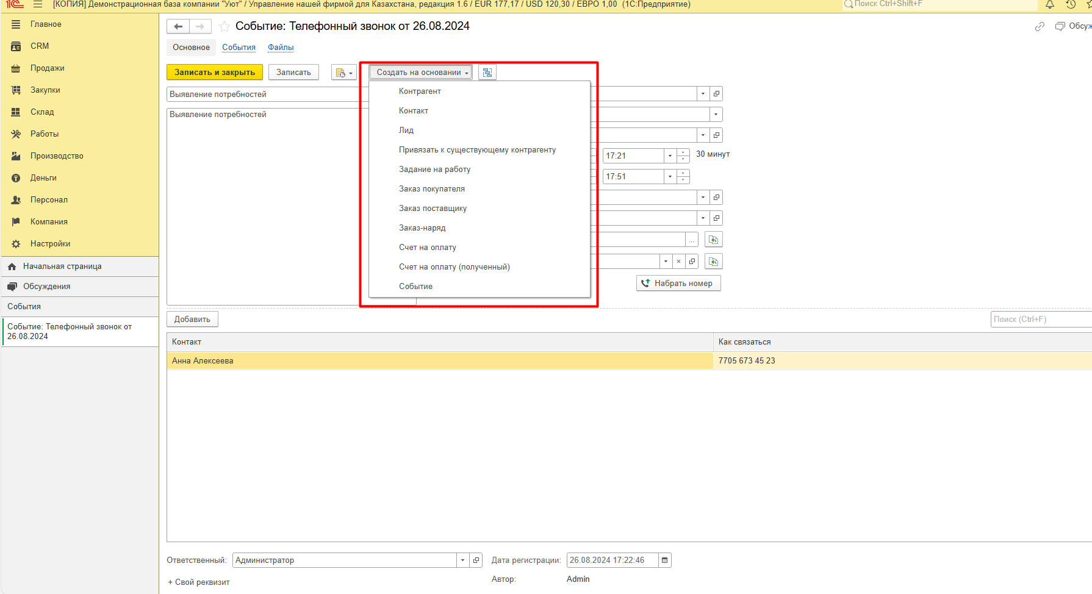This screenshot has height=594, width=1092.
Task: Expand the 17:21 start time dropdown
Action: 670,156
